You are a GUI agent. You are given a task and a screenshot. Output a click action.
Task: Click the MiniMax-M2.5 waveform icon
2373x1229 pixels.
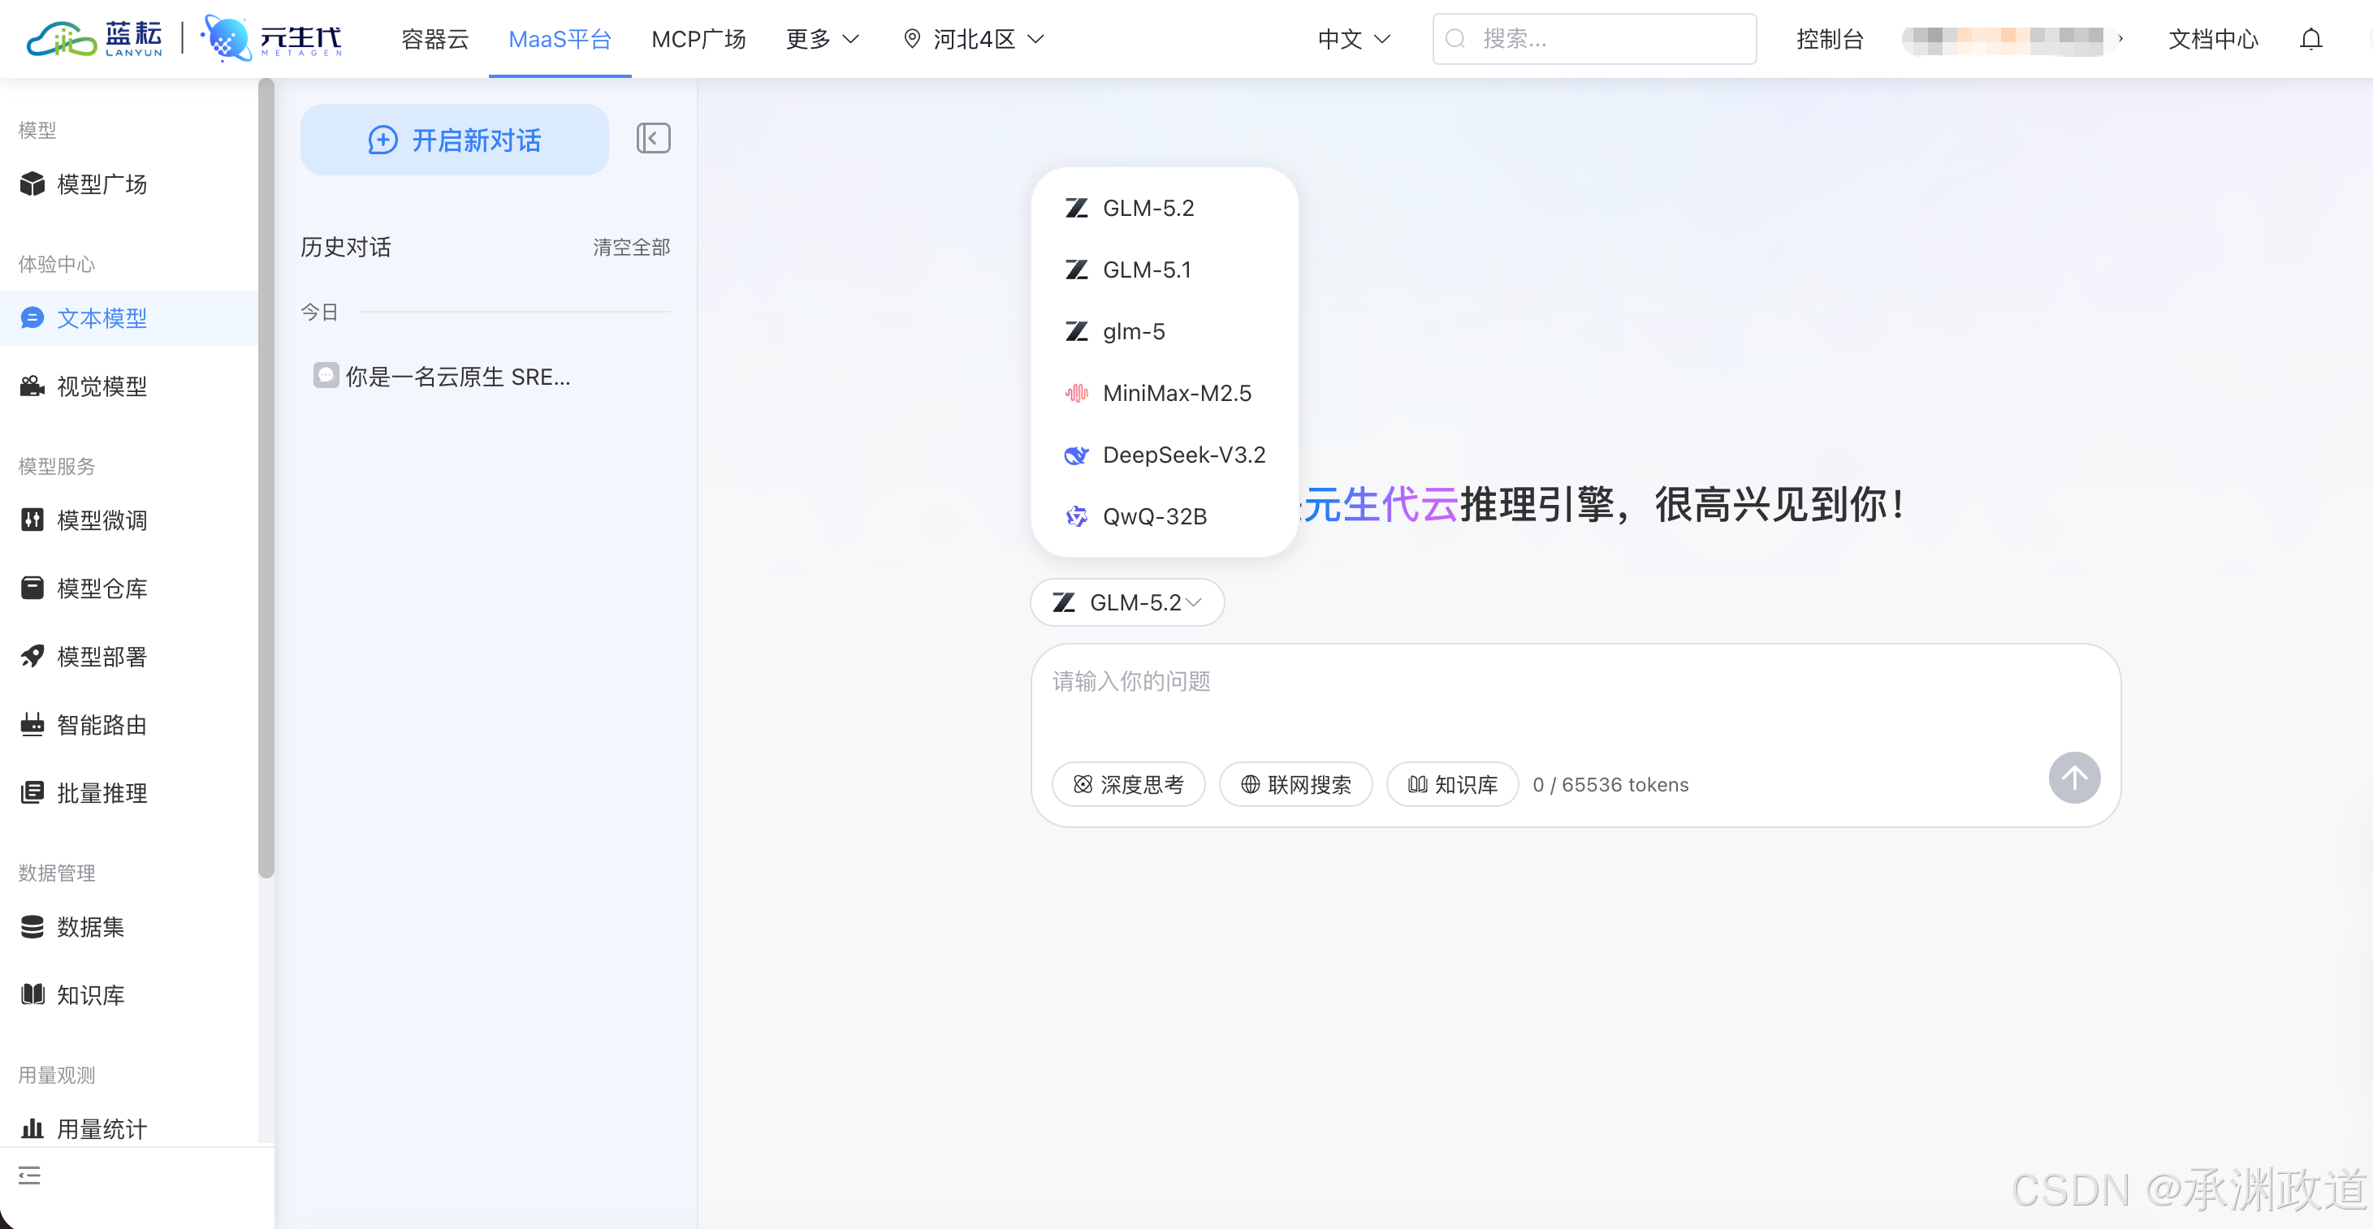[x=1076, y=394]
